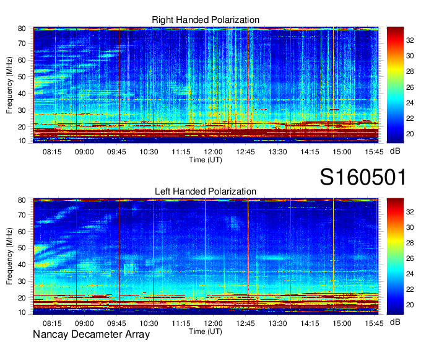
Task: Click the 30 value on Right Handed colorbar
Action: 410,56
